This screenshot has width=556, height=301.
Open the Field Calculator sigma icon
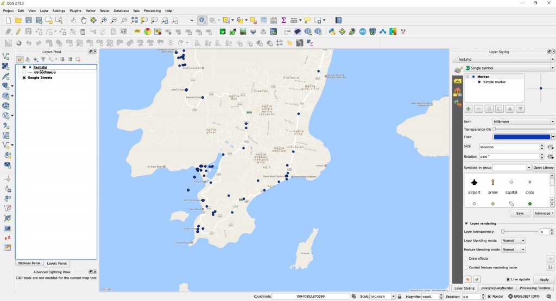[x=283, y=20]
